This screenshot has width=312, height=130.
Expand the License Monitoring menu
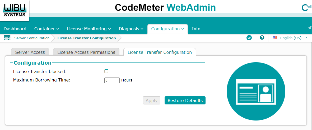(89, 29)
